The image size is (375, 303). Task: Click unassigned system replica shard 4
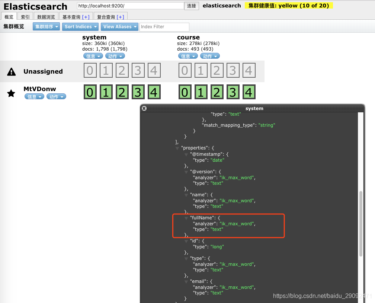(154, 70)
